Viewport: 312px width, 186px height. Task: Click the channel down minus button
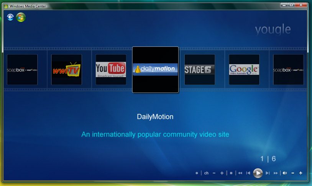(x=214, y=173)
